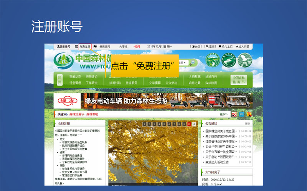Click 更多>> in the keyword bar

point(224,114)
